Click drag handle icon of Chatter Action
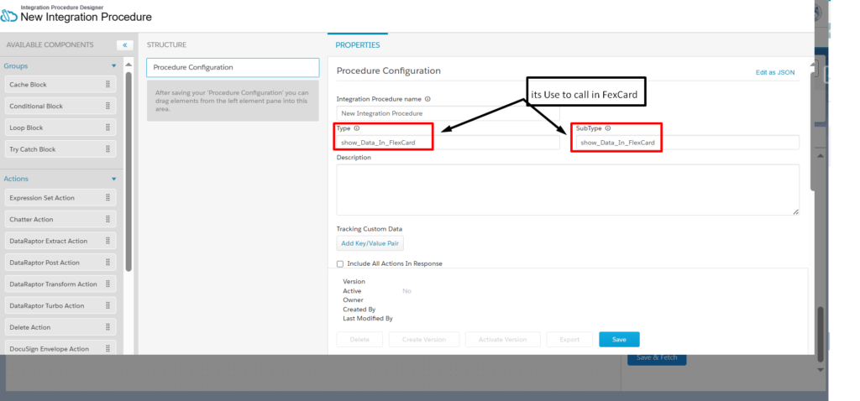860x401 pixels. tap(107, 219)
